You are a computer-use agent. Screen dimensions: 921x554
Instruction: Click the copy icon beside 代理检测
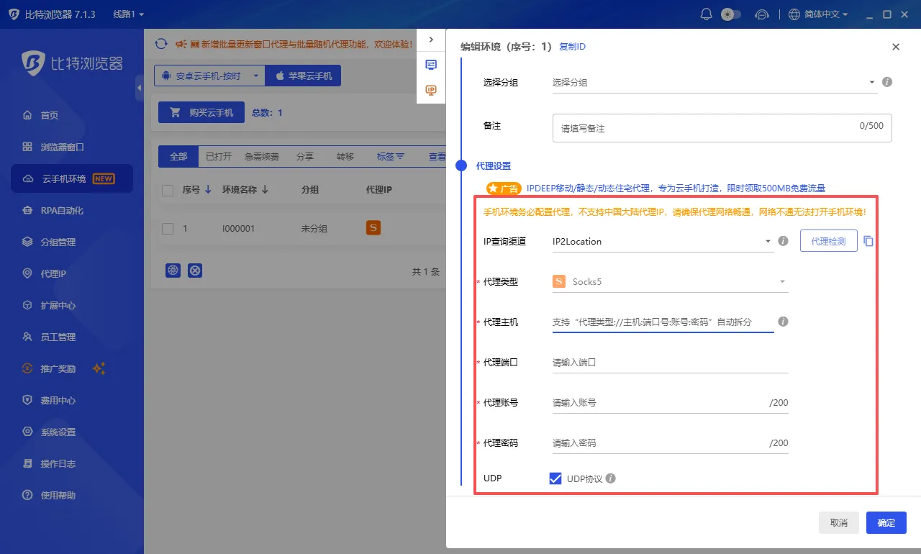(x=868, y=241)
